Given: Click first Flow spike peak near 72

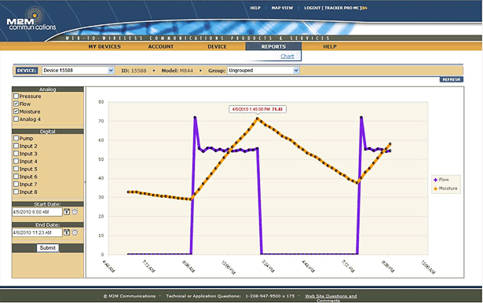Looking at the screenshot, I should [x=195, y=117].
